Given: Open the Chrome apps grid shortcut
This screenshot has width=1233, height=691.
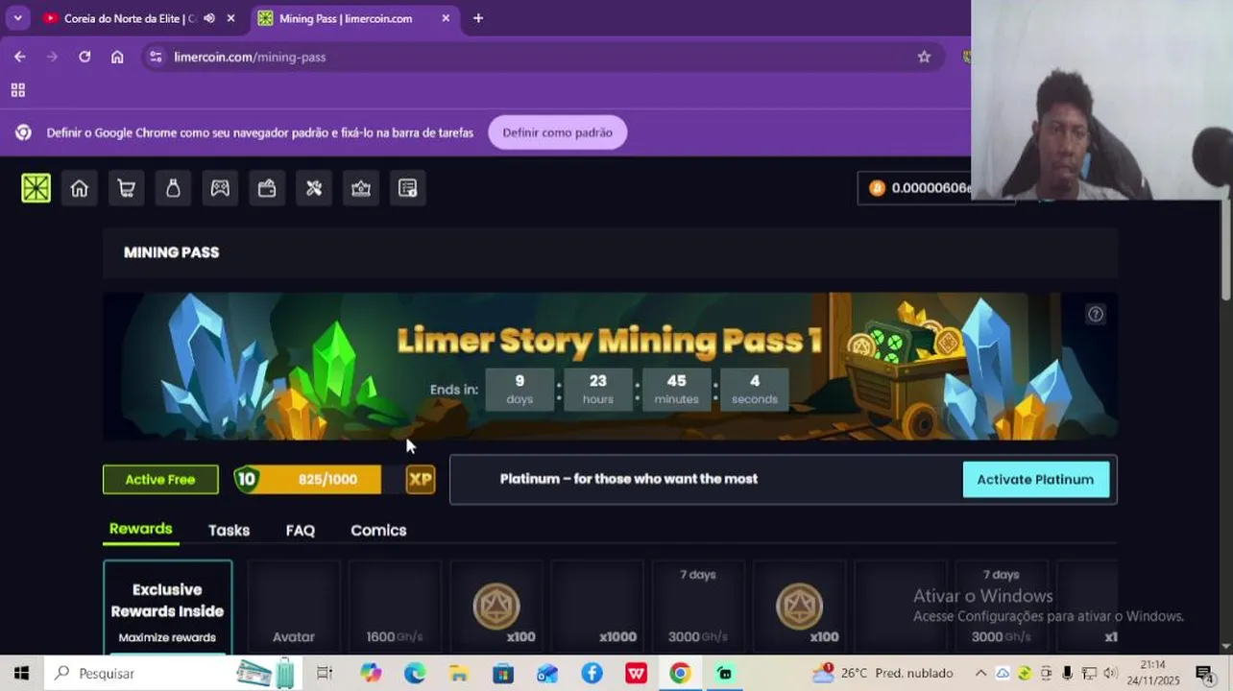Looking at the screenshot, I should [17, 90].
